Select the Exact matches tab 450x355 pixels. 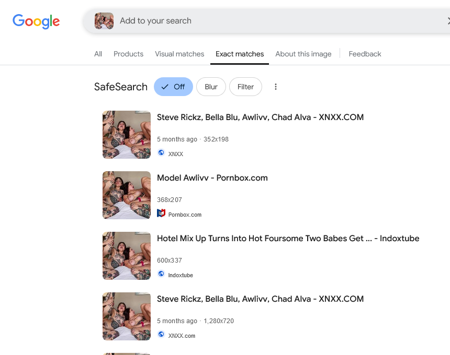pyautogui.click(x=240, y=54)
